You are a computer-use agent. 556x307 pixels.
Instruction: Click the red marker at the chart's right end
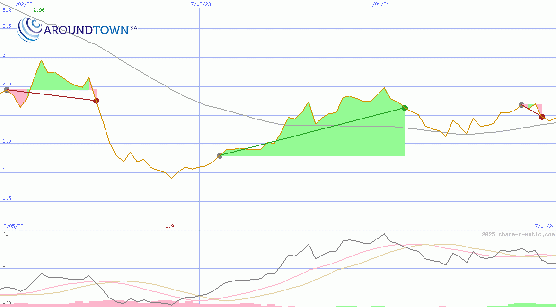tap(541, 117)
